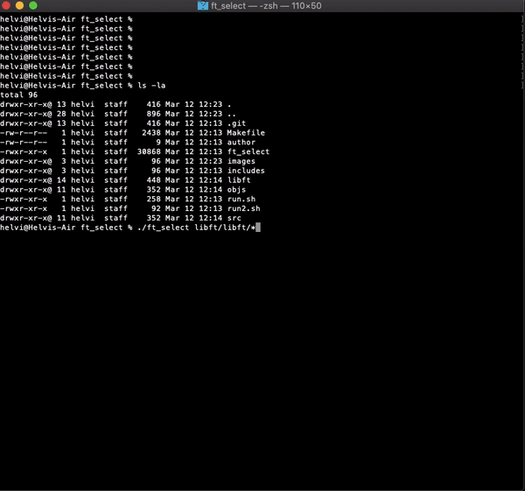The width and height of the screenshot is (525, 491).
Task: Select the 'images' directory name
Action: tap(241, 161)
